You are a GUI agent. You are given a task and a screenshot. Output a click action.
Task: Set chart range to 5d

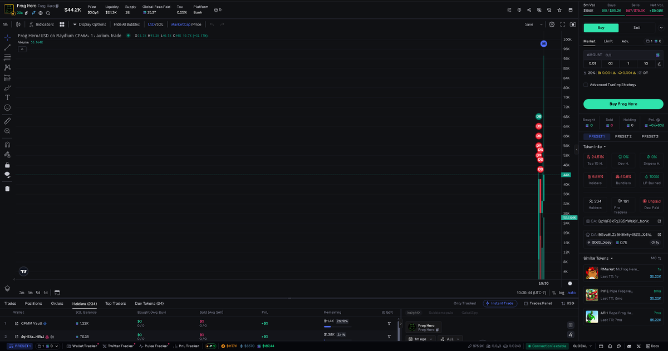click(38, 293)
